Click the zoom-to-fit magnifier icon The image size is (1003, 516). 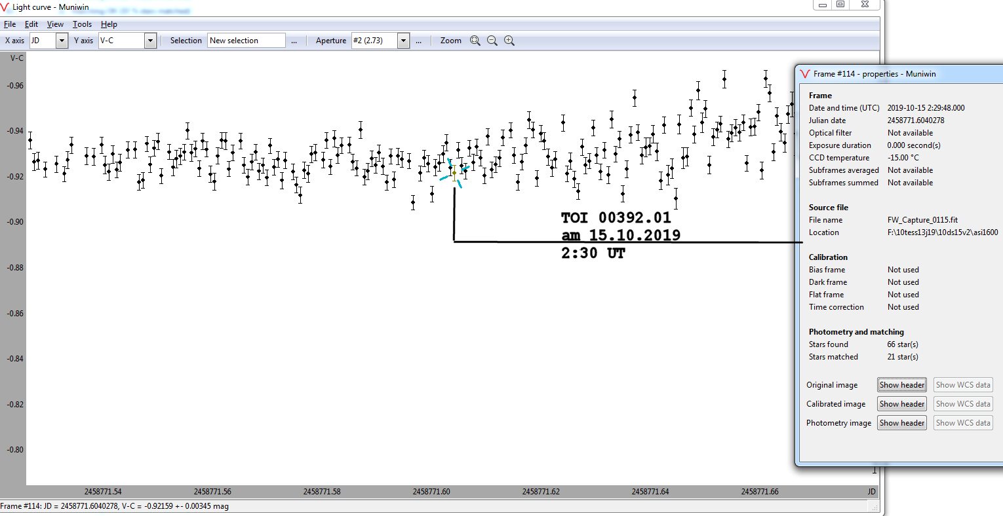475,41
